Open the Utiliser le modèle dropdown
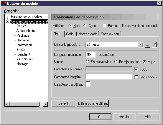This screenshot has height=125, width=163. [x=140, y=45]
